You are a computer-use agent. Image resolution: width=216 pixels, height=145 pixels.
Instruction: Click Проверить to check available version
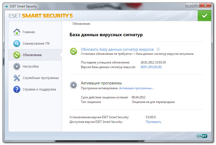(x=153, y=122)
